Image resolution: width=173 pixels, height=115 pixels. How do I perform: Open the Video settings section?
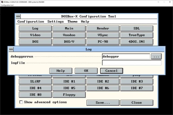(35, 35)
